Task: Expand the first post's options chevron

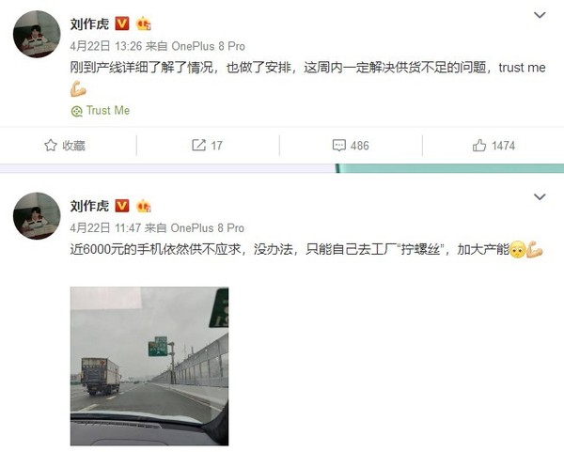Action: [540, 15]
